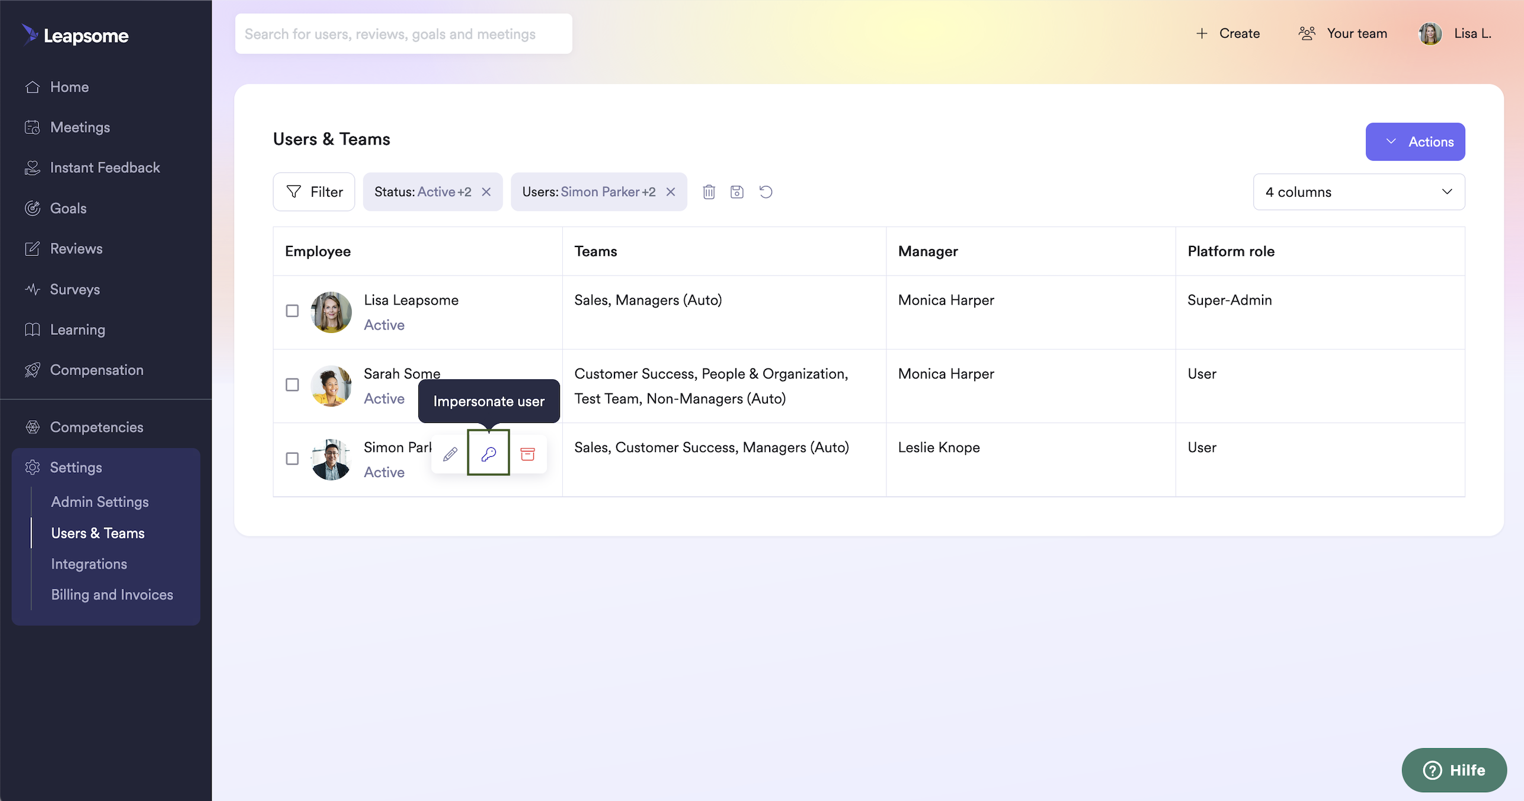Open Reviews section
The width and height of the screenshot is (1524, 801).
tap(76, 249)
